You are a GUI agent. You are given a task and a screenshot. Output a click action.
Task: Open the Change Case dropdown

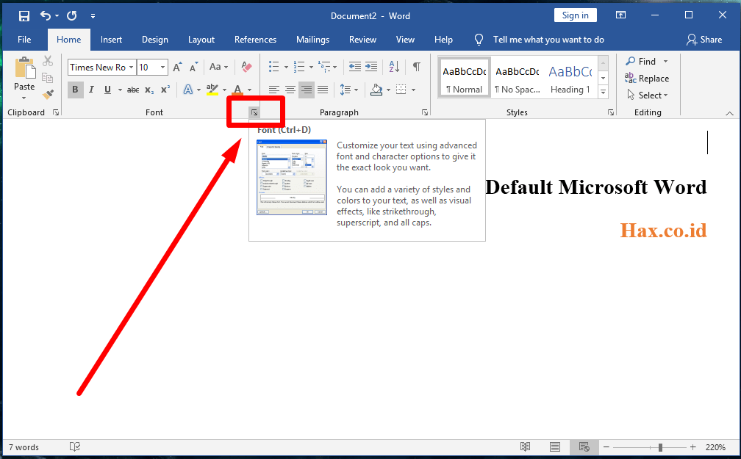click(219, 67)
